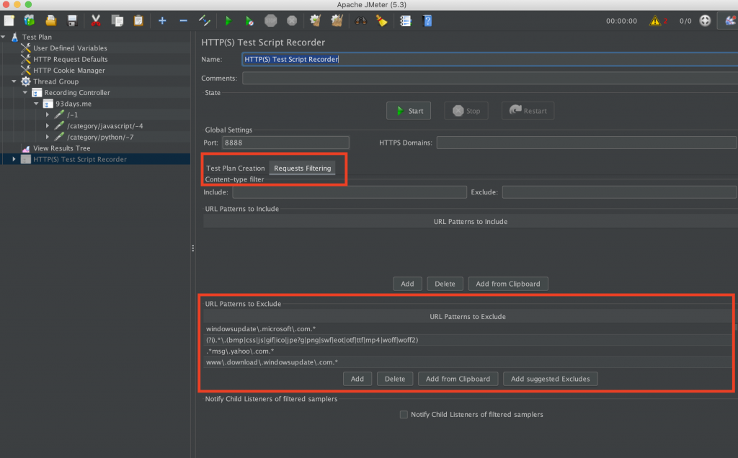Click the Name input field

point(489,59)
